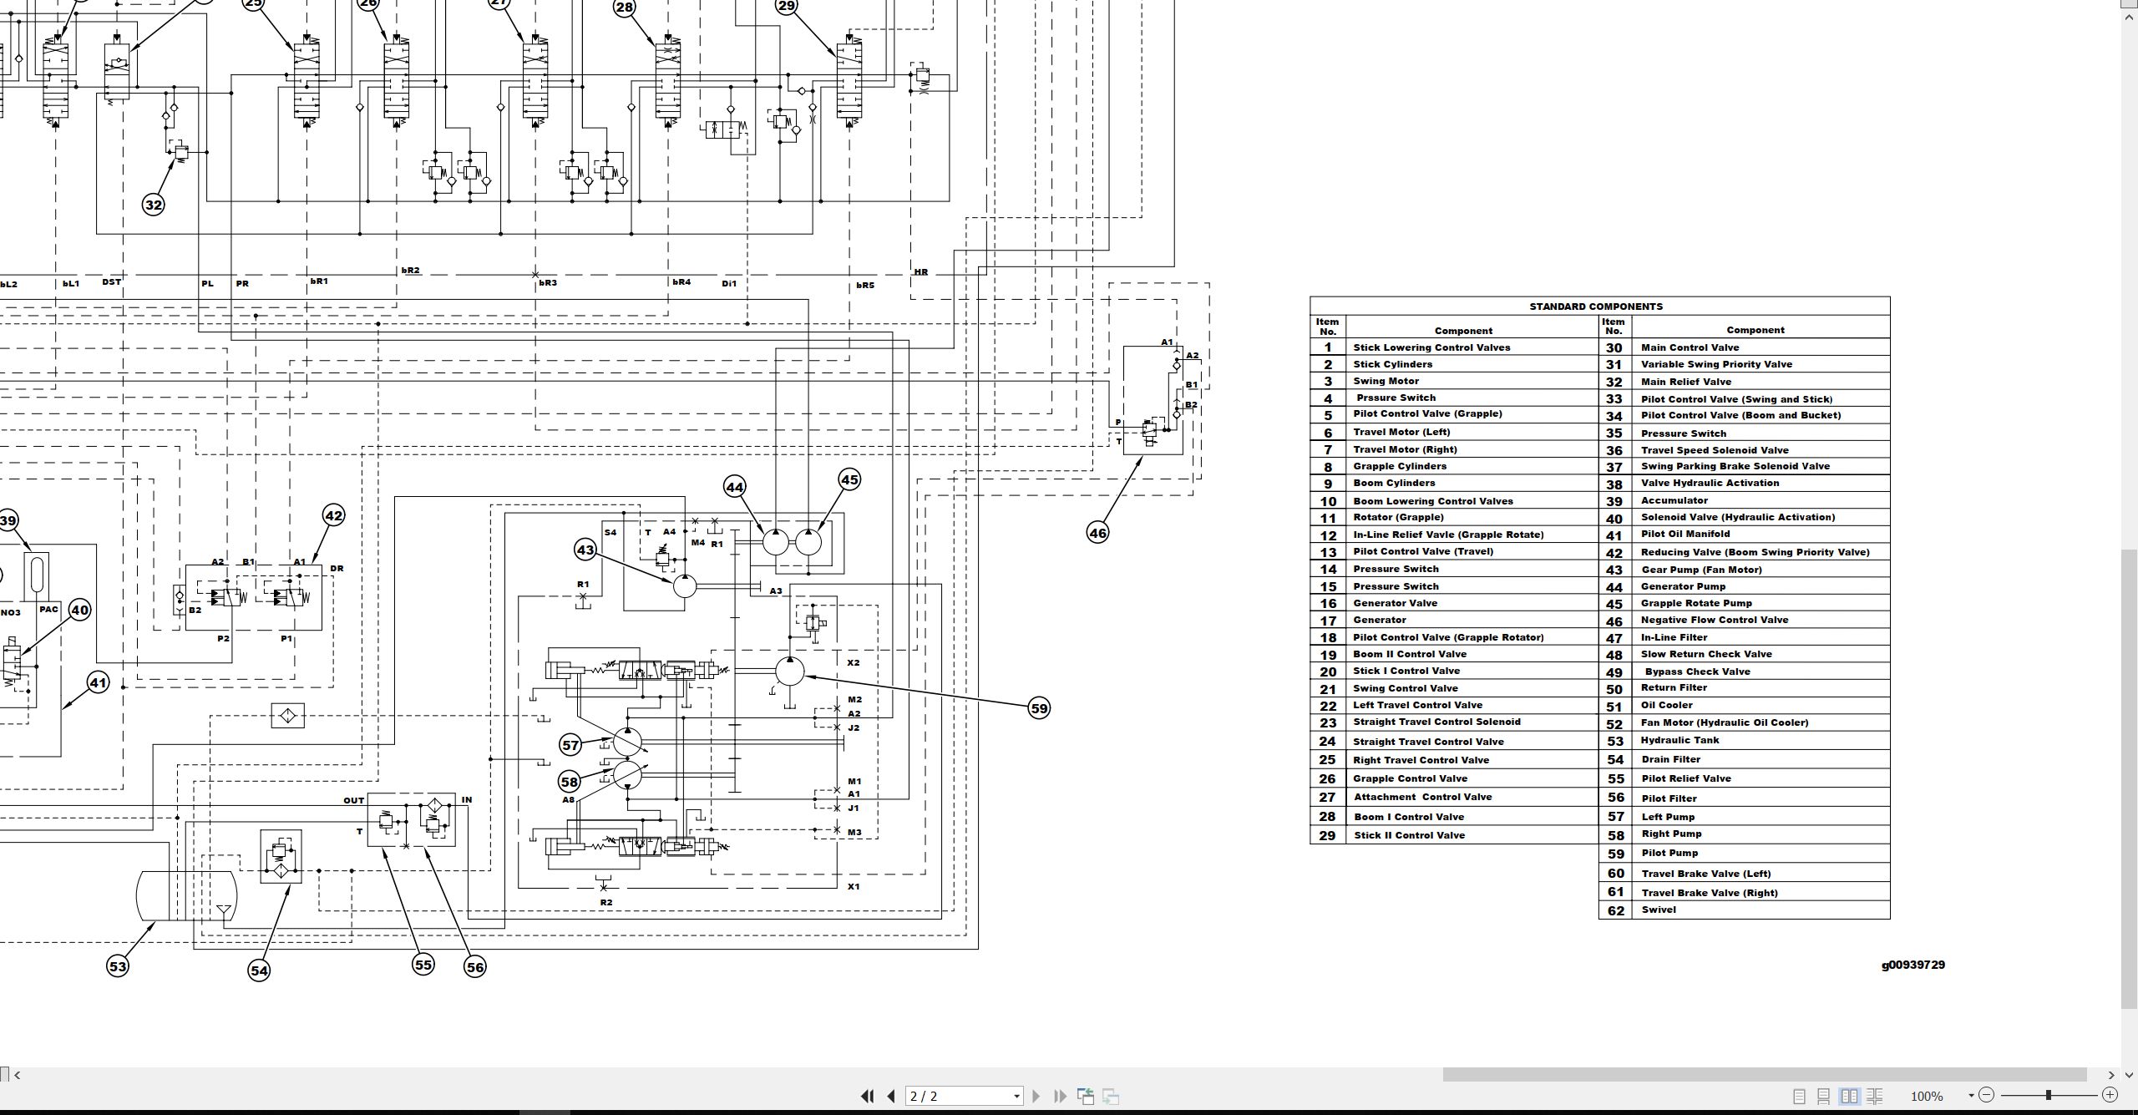Click the zoom out minus button
This screenshot has height=1115, width=2138.
click(1987, 1094)
